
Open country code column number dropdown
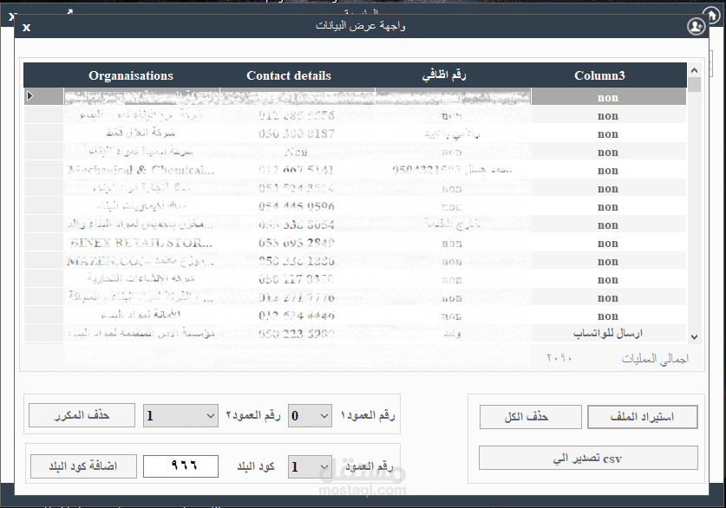(310, 466)
